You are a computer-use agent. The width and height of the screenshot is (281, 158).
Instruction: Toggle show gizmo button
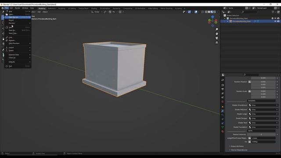(x=189, y=12)
